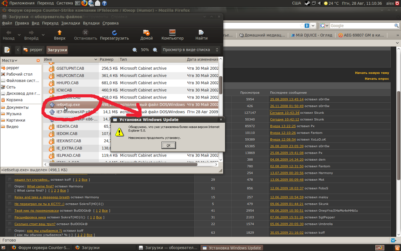Open 'Relax and take a deeeeeep breath' topic
401x251 pixels.
point(42,197)
